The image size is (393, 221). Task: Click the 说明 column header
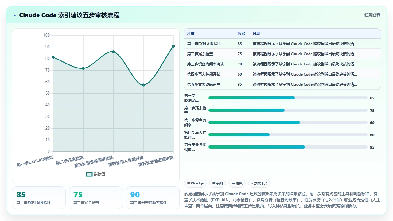[257, 34]
